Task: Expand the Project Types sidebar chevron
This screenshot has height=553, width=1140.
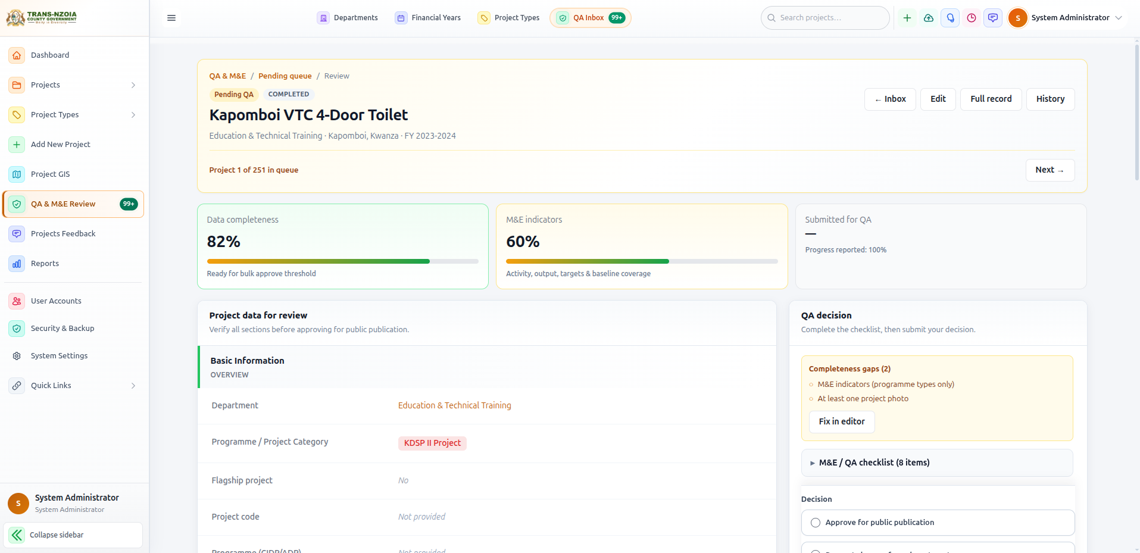Action: click(133, 115)
